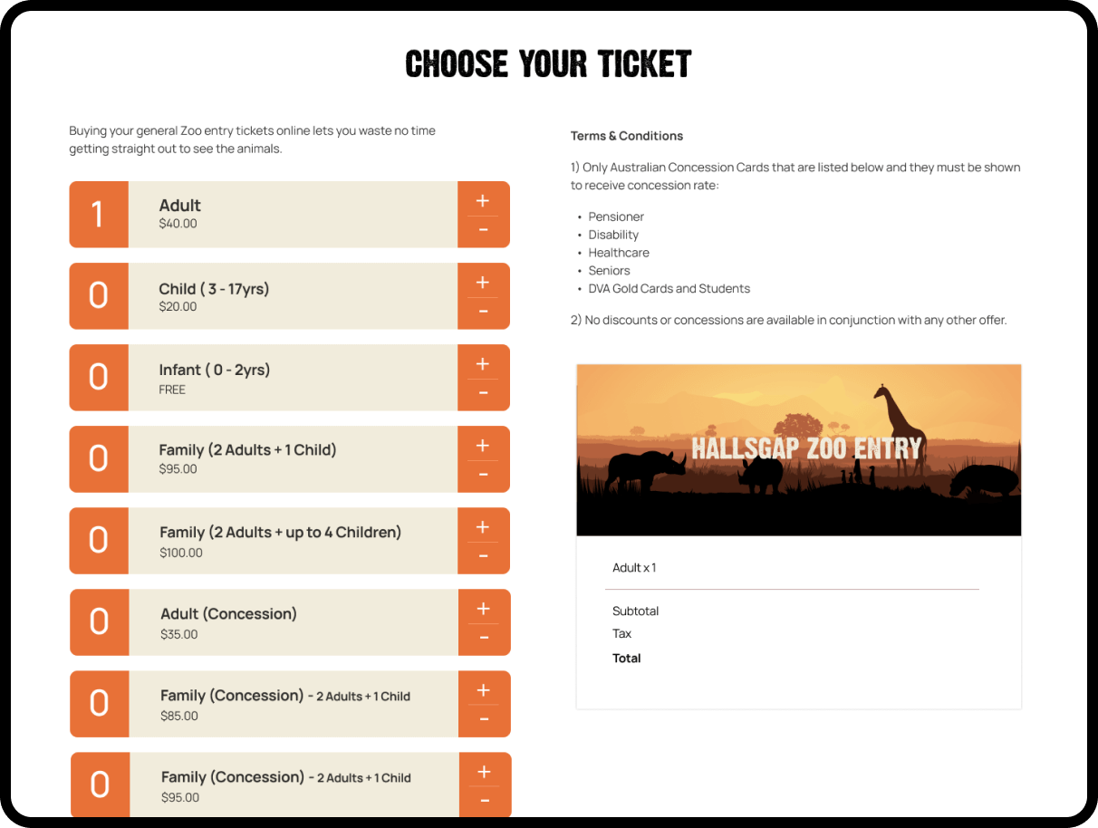The width and height of the screenshot is (1098, 828).
Task: Add a Child (3 - 17yrs) ticket
Action: coord(483,283)
